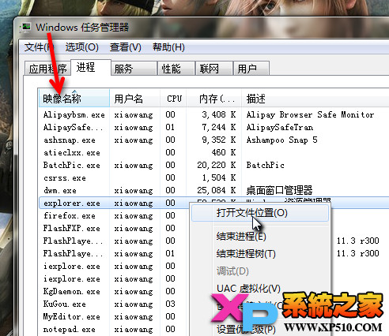Click the 7,244 K memory value

(x=219, y=127)
